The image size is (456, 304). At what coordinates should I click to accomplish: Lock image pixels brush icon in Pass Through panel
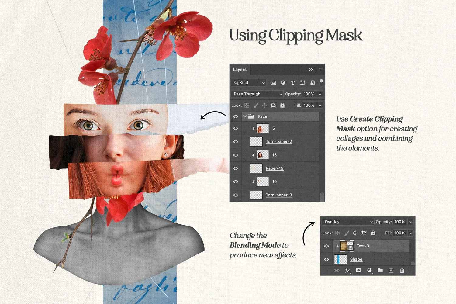(x=256, y=105)
